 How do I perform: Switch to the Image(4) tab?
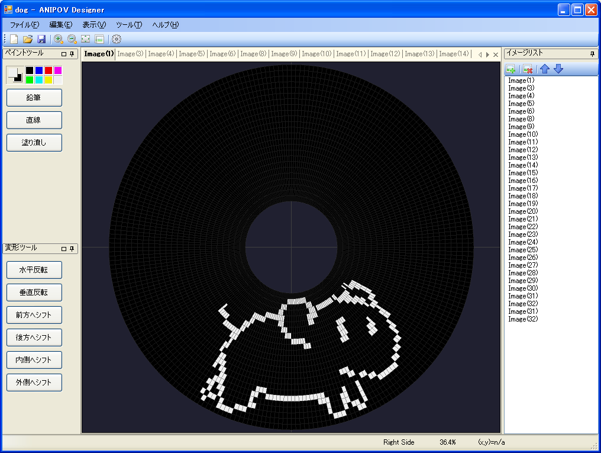tap(161, 54)
